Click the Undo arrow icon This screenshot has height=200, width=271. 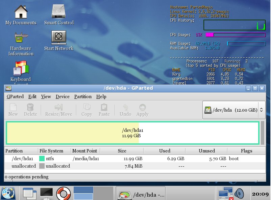tap(125, 107)
